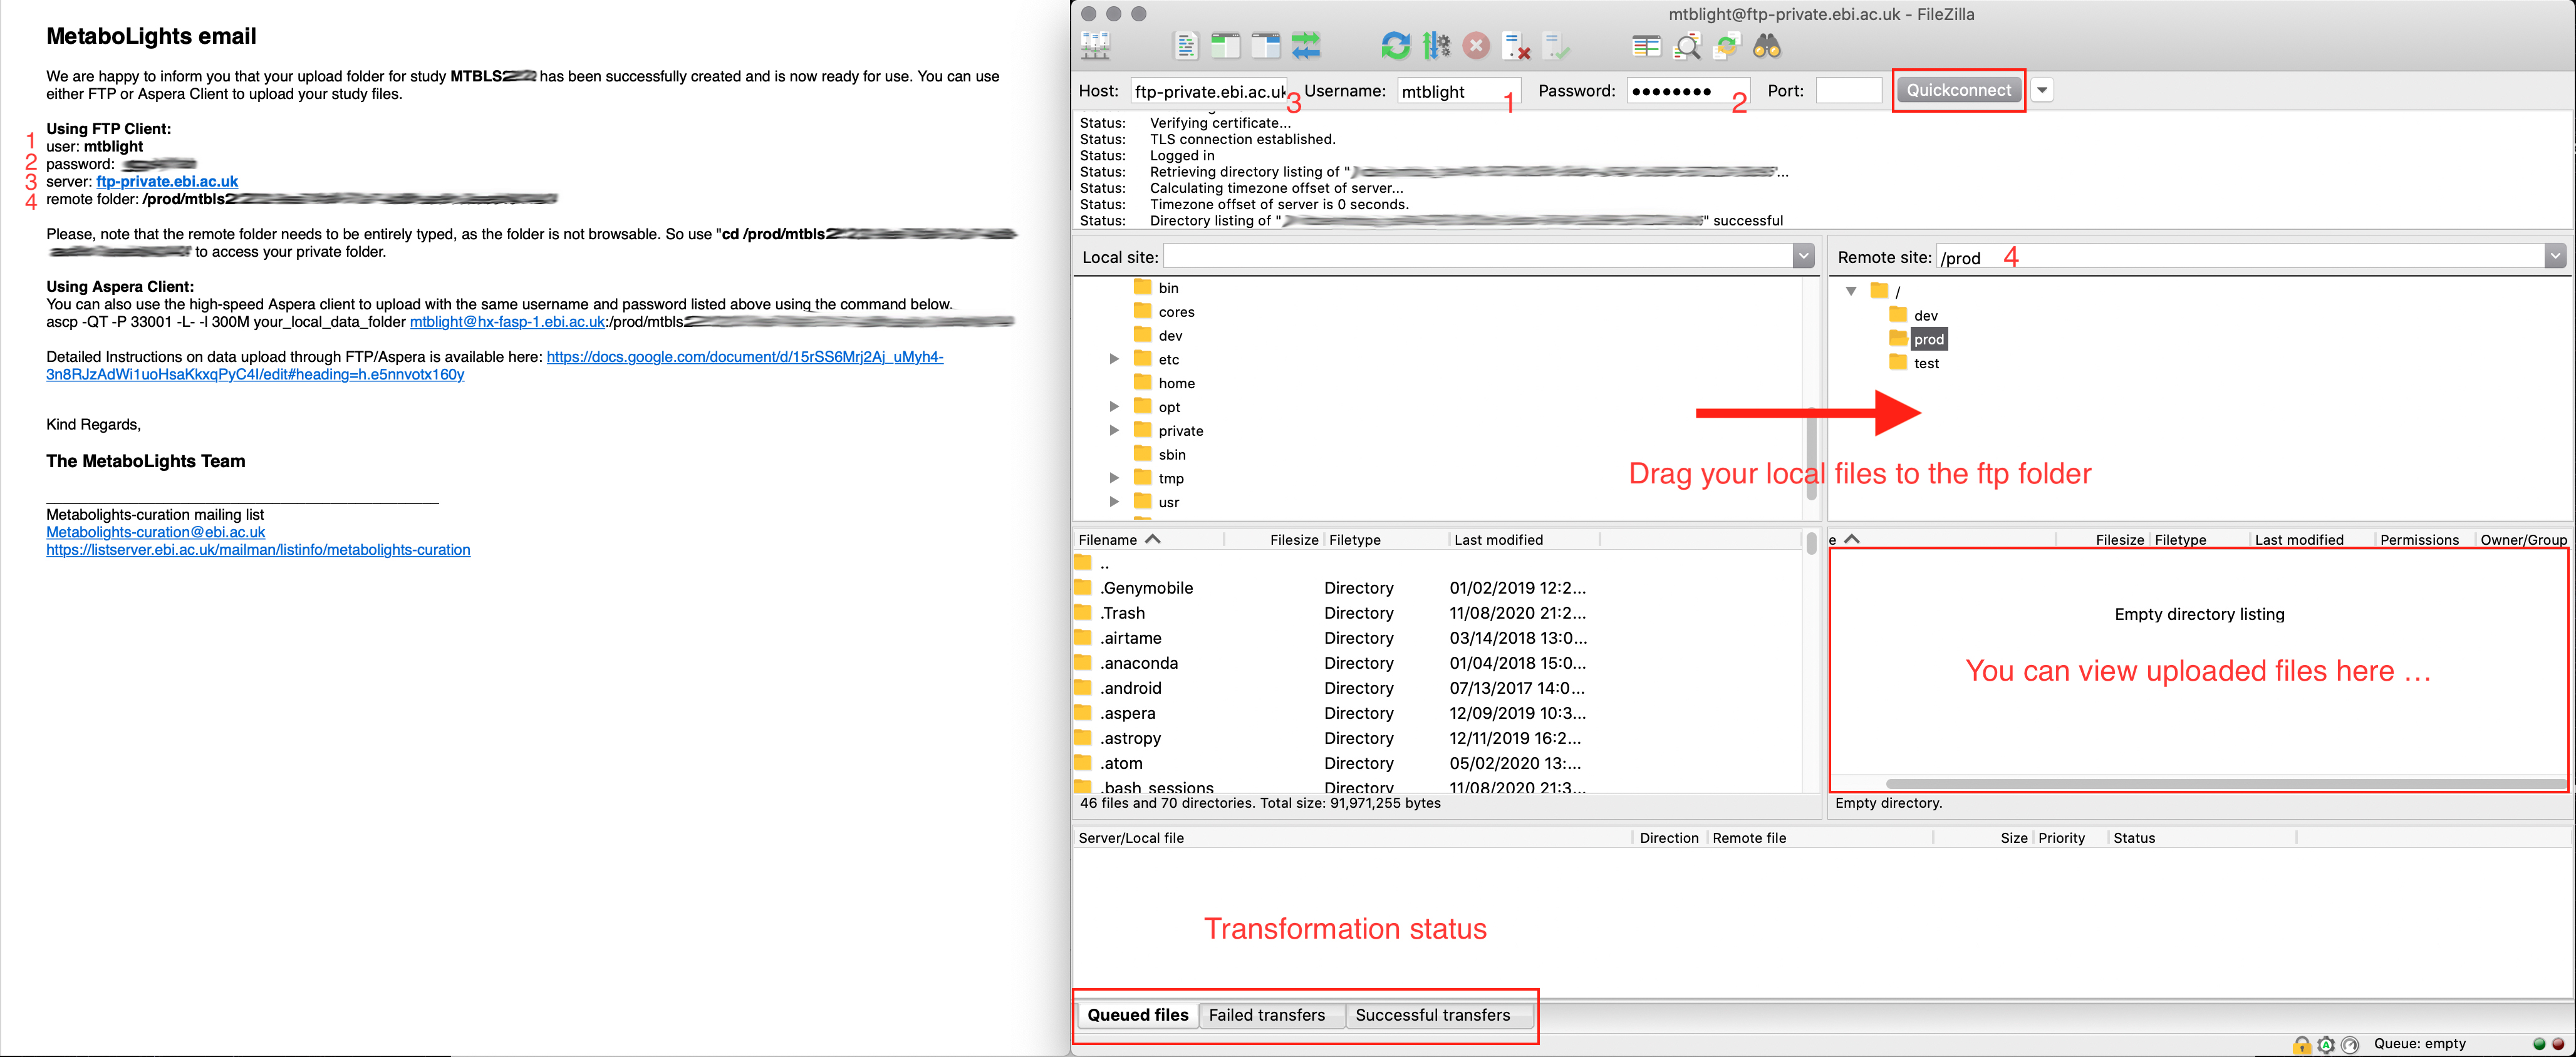Disconnect from the current server
Image resolution: width=2576 pixels, height=1057 pixels.
click(1516, 46)
